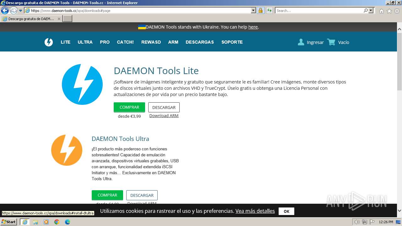Image resolution: width=402 pixels, height=226 pixels.
Task: Click the refresh page icon
Action: [x=269, y=10]
